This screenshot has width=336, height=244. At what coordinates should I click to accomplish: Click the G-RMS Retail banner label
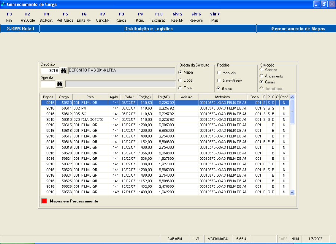[21, 28]
